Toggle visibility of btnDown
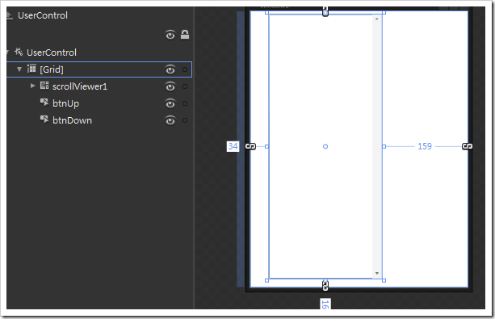This screenshot has height=319, width=495. [x=170, y=120]
